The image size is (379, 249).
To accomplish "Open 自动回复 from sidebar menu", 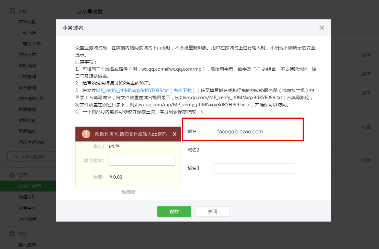I will point(28,33).
